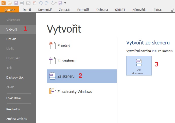The image size is (175, 123).
Task: Open Předvolby in the sidebar
Action: point(13,109)
